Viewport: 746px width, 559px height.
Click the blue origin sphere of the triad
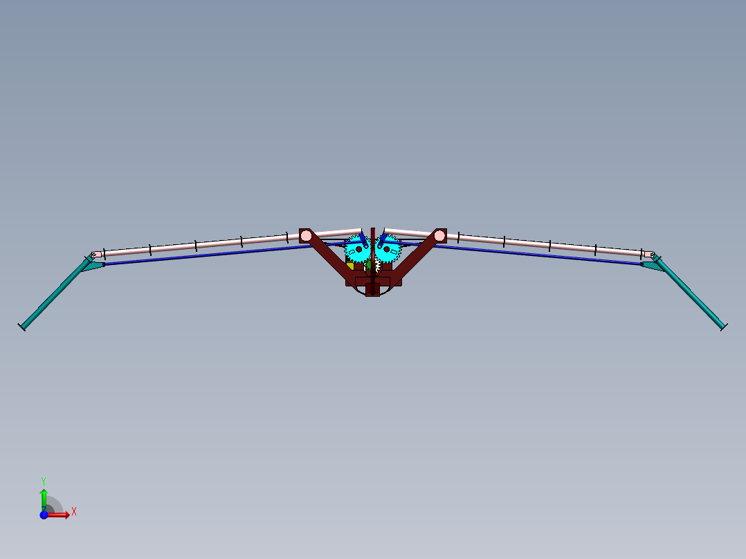(44, 515)
